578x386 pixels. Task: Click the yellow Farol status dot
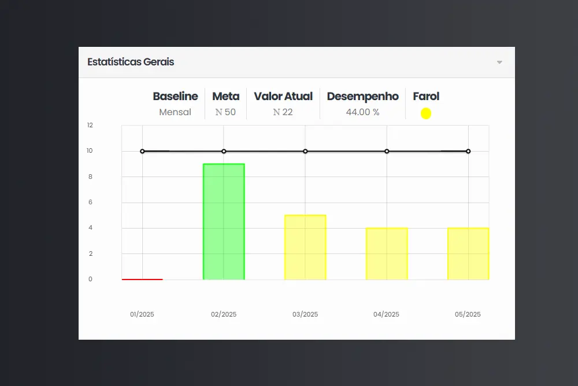click(x=426, y=113)
